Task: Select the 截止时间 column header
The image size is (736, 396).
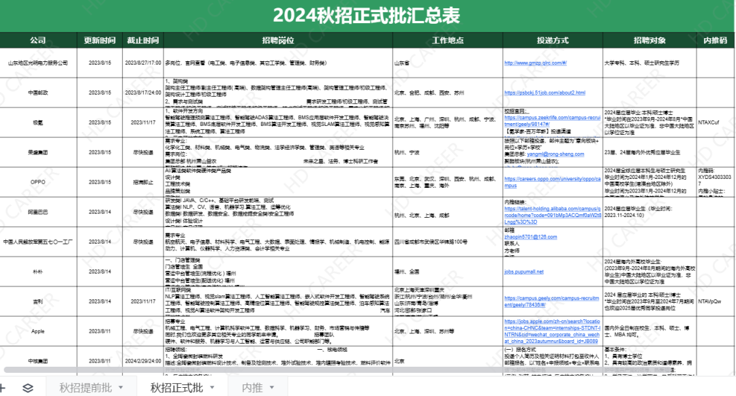Action: 142,40
